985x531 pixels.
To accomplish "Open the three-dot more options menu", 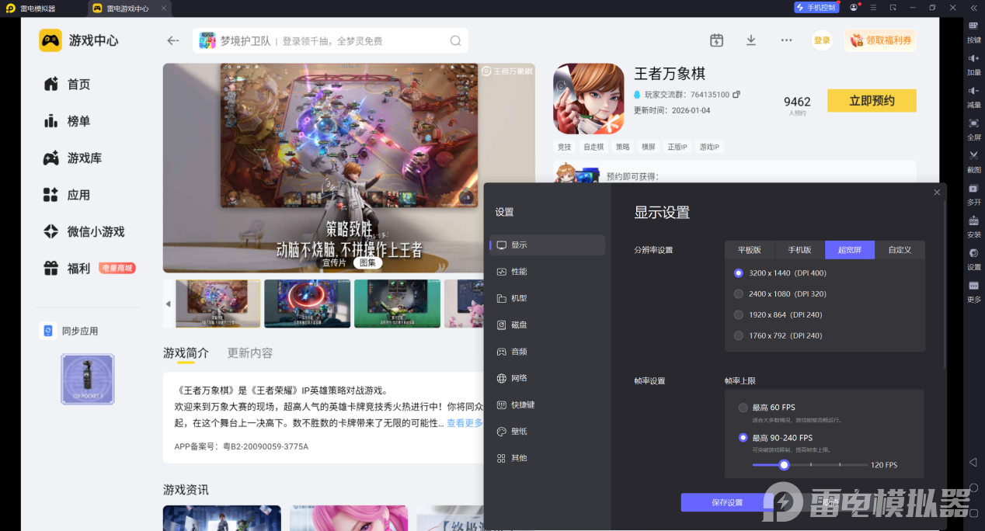I will 786,40.
